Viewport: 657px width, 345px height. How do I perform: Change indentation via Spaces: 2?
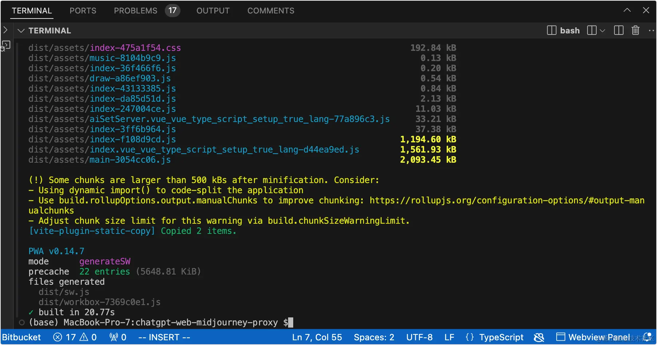(x=374, y=337)
